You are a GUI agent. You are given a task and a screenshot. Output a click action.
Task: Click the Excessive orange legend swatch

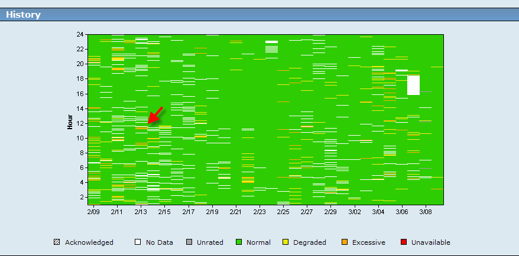[x=344, y=242]
